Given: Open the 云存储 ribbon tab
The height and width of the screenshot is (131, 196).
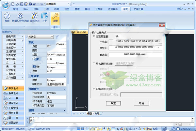Looking at the screenshot, I should point(99,9).
